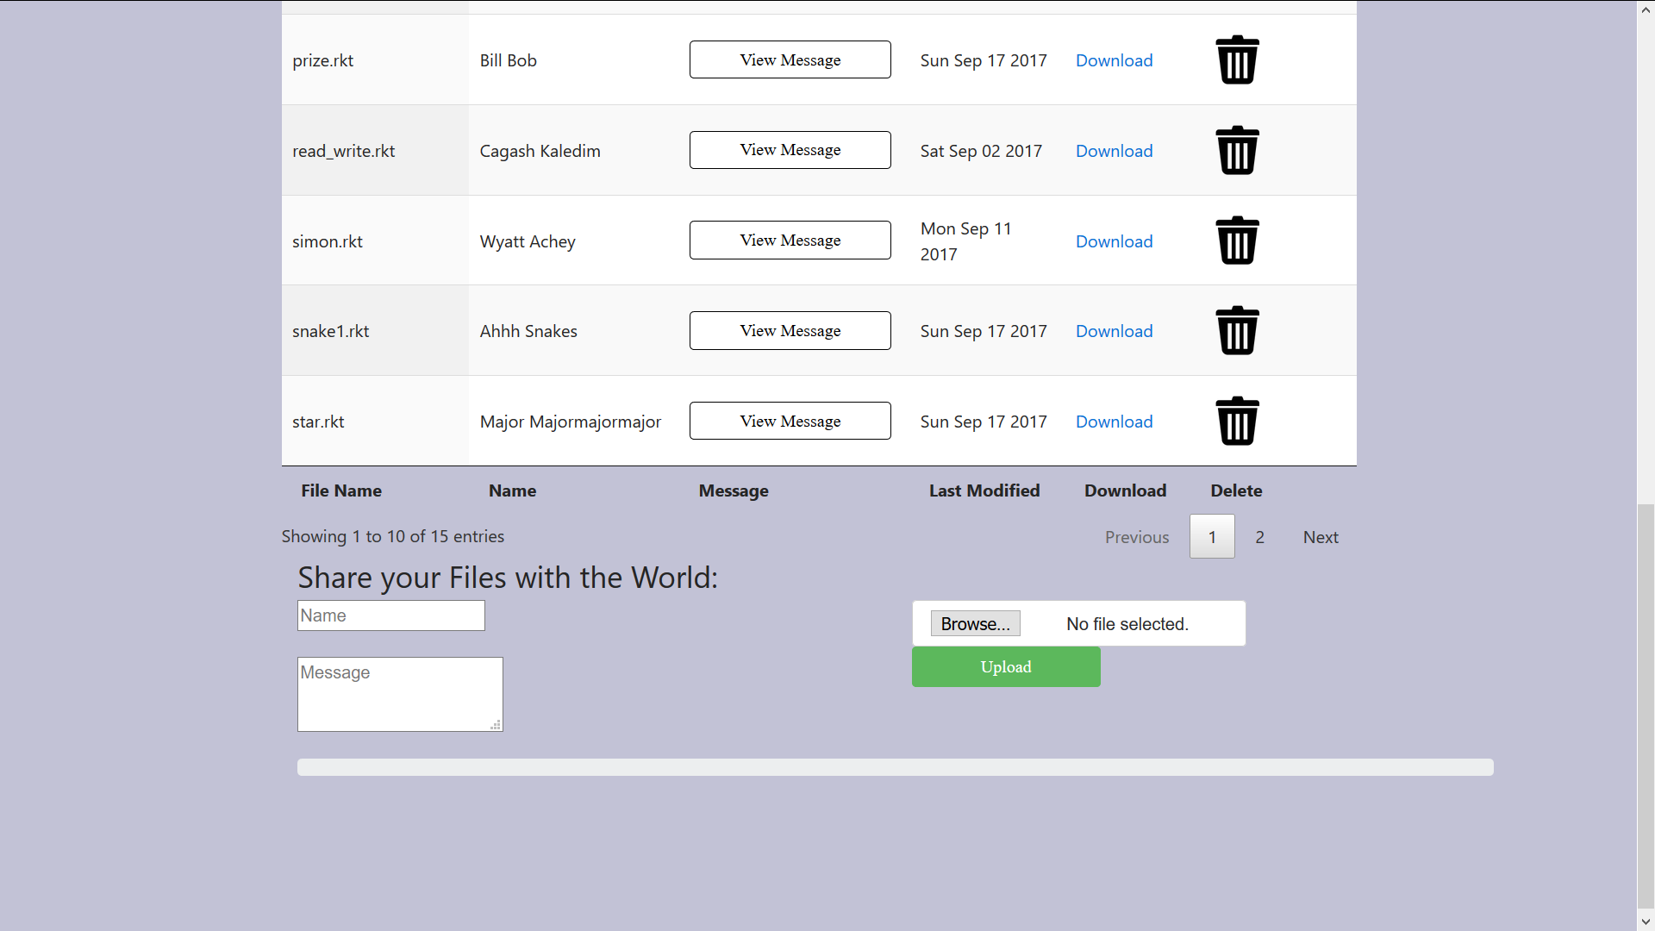
Task: Download the prize.rkt file
Action: pyautogui.click(x=1114, y=60)
